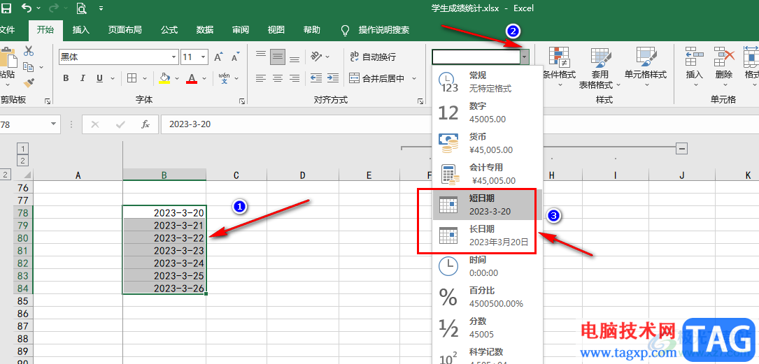759x364 pixels.
Task: Click the Undo arrow icon
Action: 27,8
